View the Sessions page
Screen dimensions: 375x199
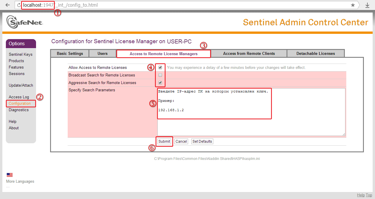coord(17,74)
